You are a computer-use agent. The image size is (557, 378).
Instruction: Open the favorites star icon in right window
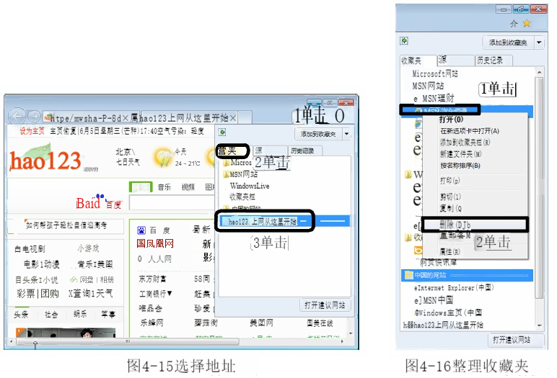pos(527,24)
